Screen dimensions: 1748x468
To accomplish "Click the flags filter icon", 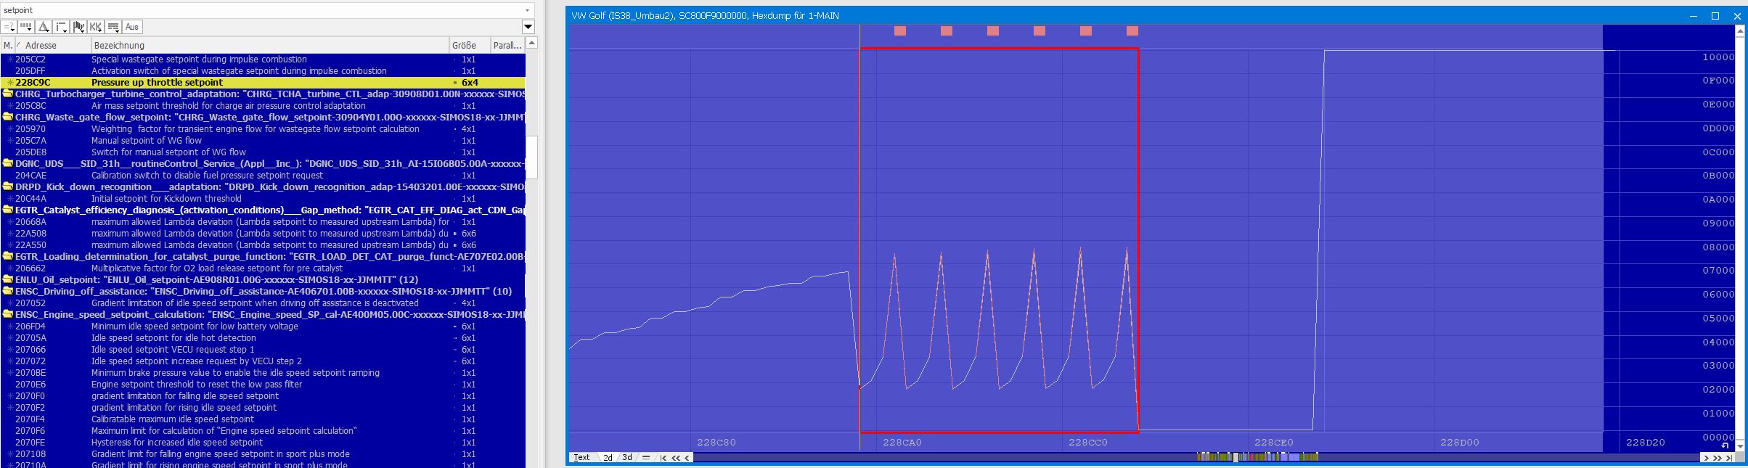I will [78, 27].
